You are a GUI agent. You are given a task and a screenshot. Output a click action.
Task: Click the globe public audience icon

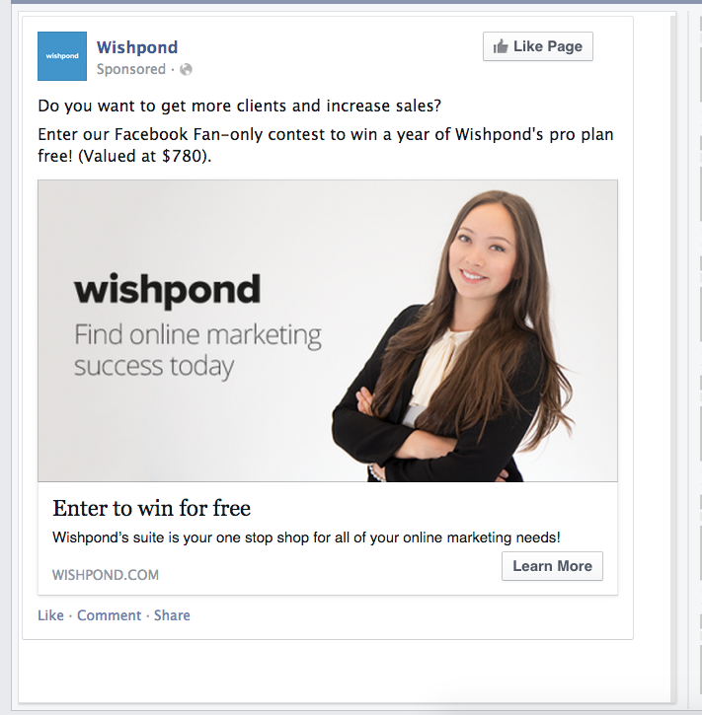(x=186, y=69)
